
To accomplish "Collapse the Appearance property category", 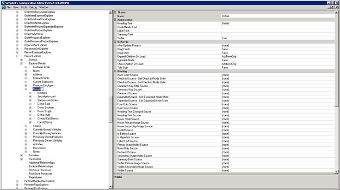I will coord(115,20).
